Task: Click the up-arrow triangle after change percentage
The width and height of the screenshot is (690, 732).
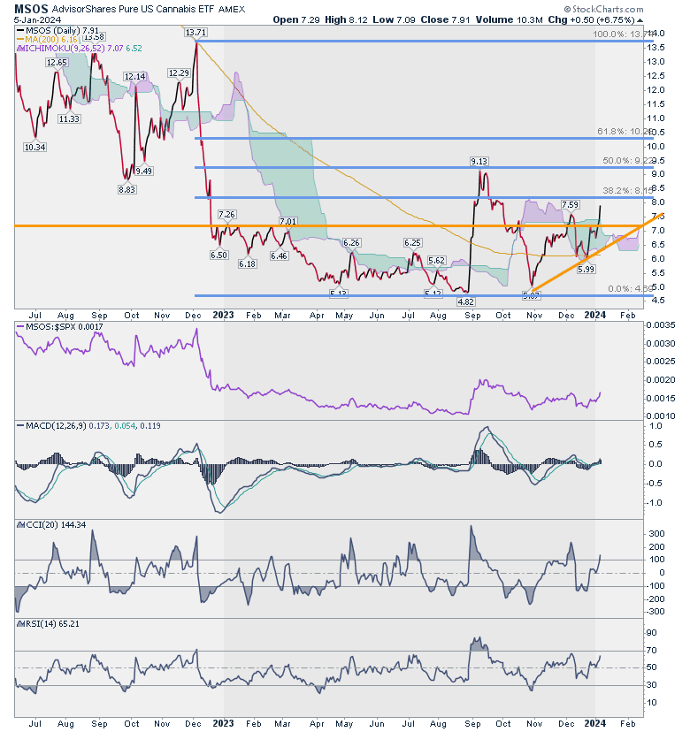Action: (x=640, y=20)
